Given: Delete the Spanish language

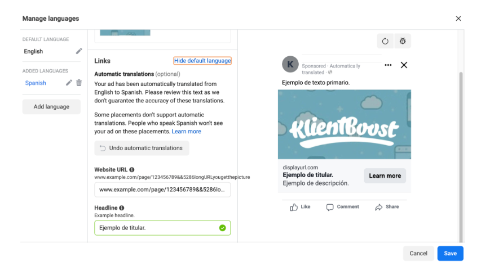Looking at the screenshot, I should [x=79, y=83].
